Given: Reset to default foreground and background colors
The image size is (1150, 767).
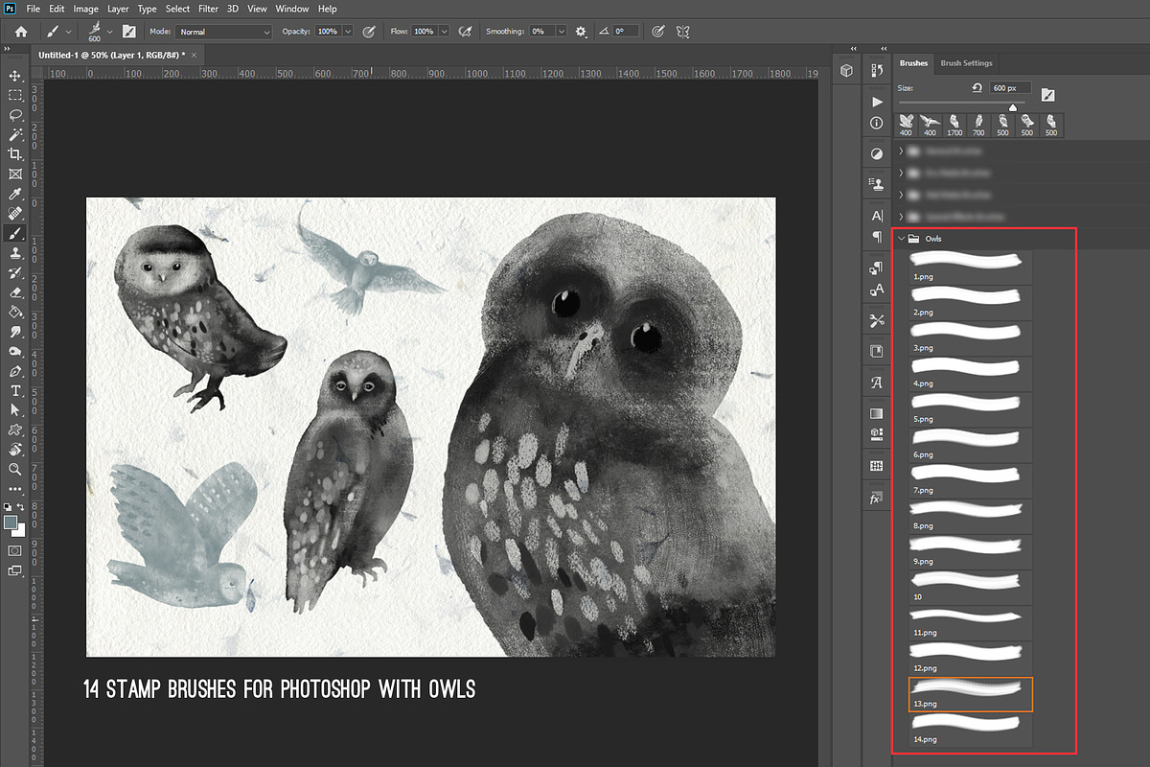Looking at the screenshot, I should (8, 506).
